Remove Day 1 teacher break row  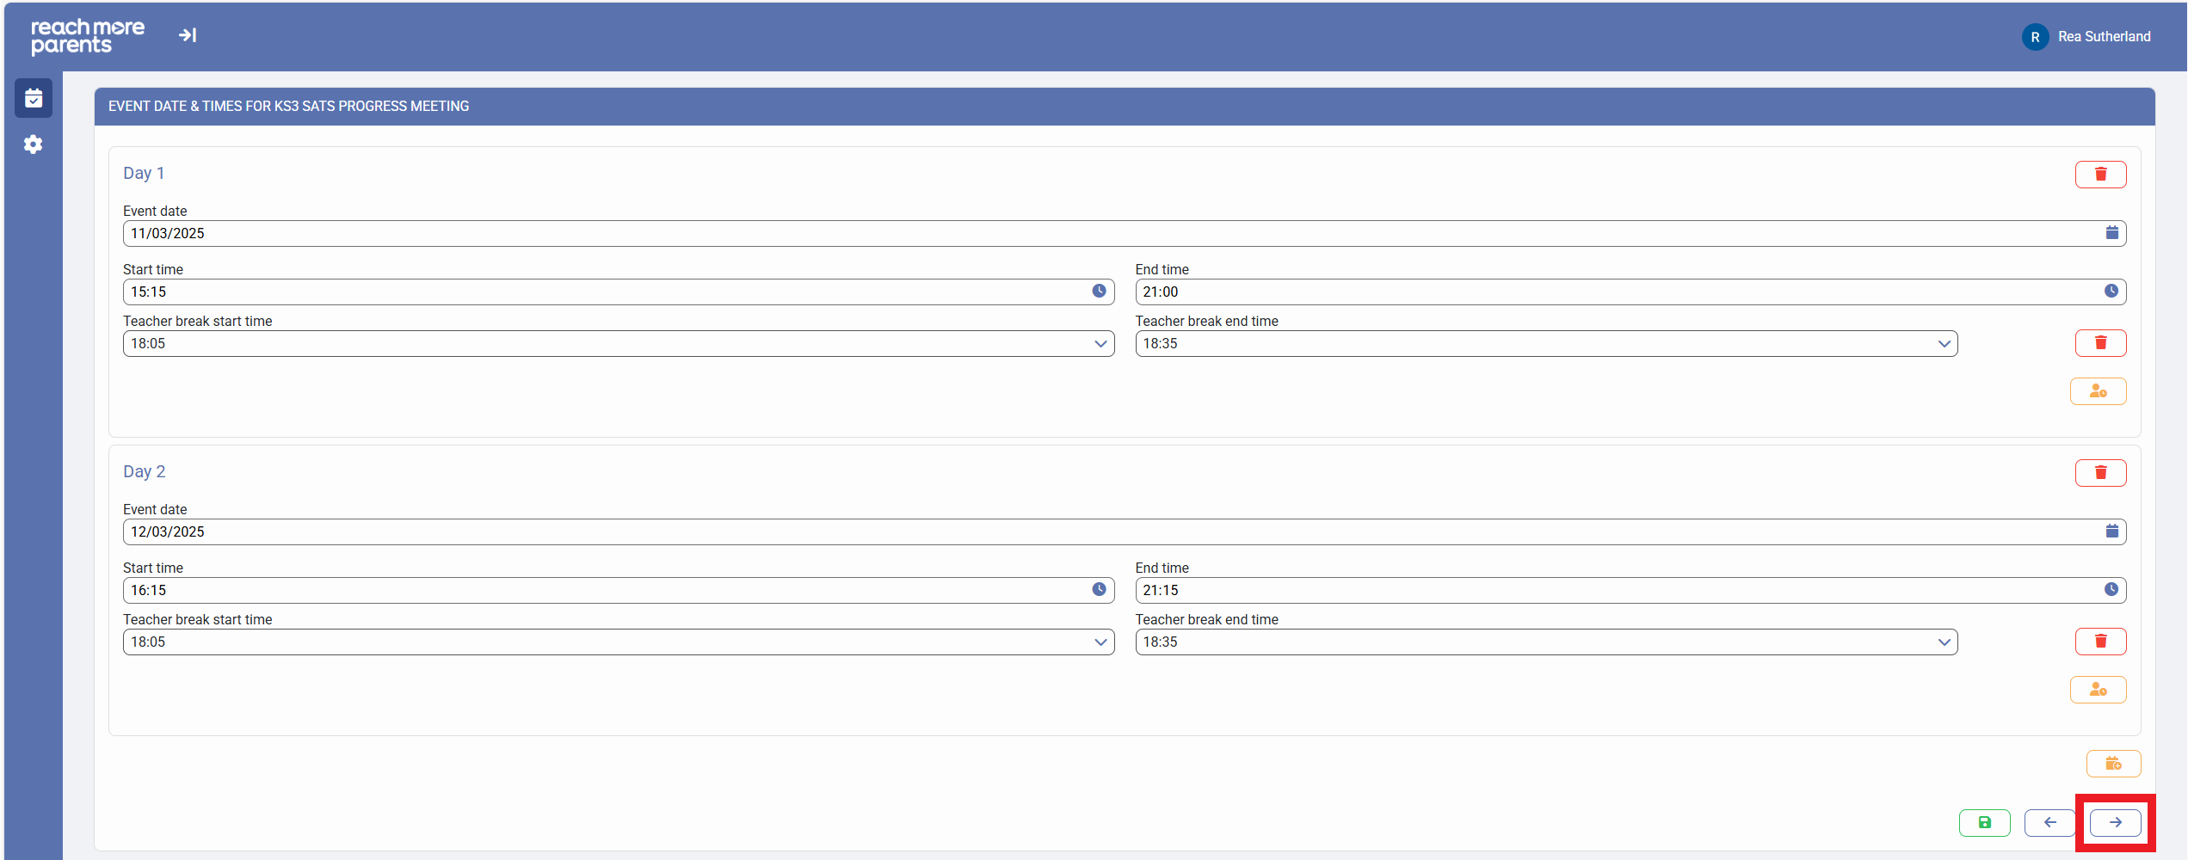tap(2099, 343)
